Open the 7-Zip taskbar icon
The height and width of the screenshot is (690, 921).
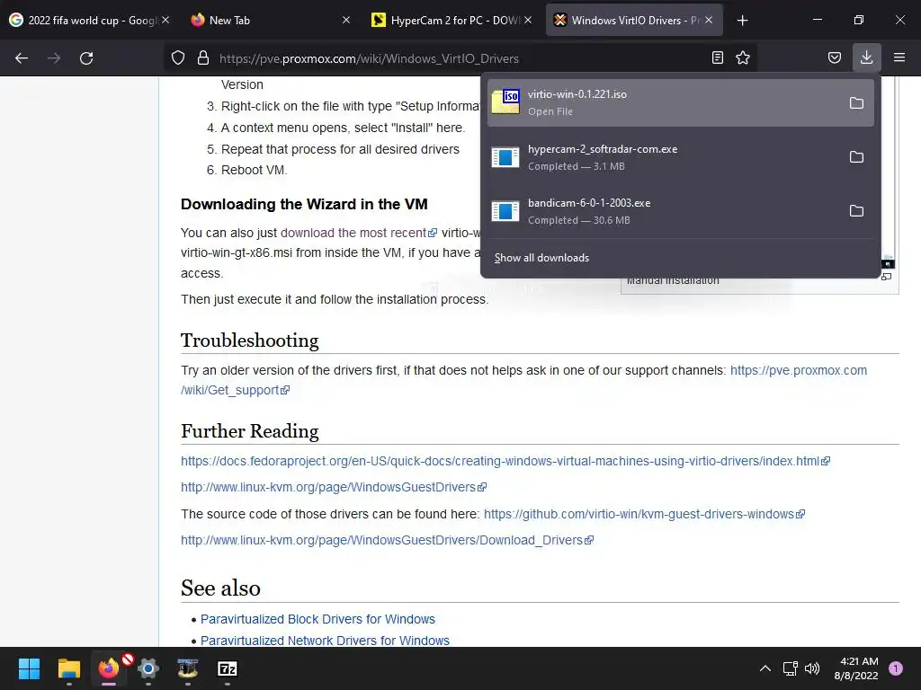tap(228, 668)
